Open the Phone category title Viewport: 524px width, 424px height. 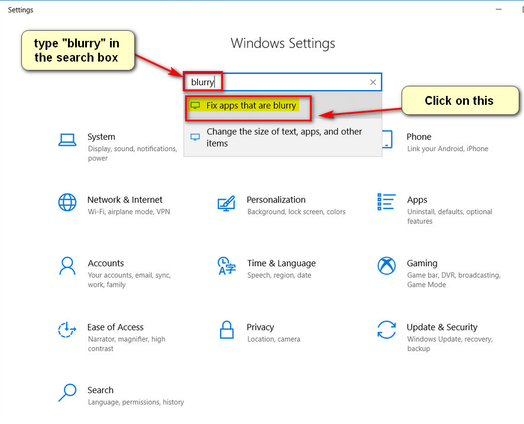point(419,137)
